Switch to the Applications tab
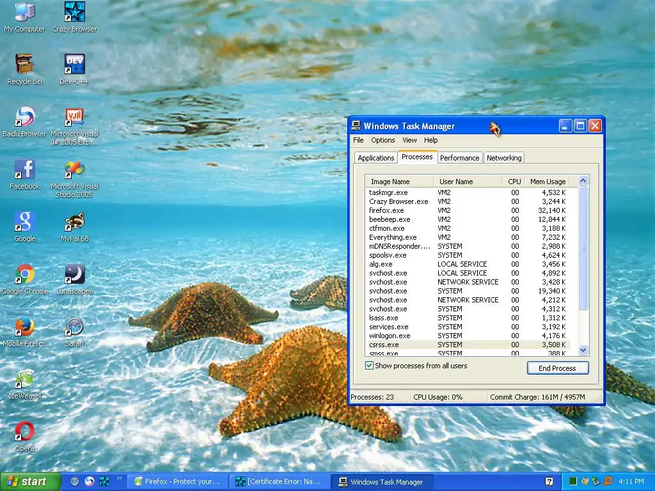This screenshot has height=491, width=655. click(375, 158)
